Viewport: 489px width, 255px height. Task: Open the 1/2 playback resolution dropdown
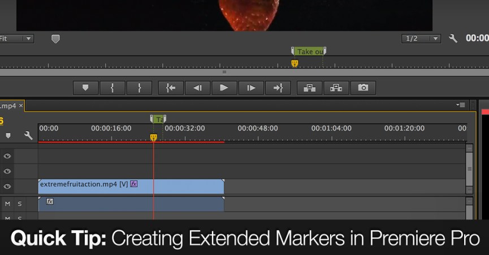421,38
